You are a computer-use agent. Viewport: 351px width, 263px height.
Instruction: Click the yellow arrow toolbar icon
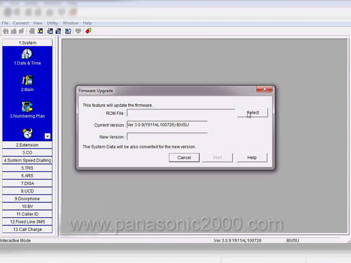[x=40, y=31]
